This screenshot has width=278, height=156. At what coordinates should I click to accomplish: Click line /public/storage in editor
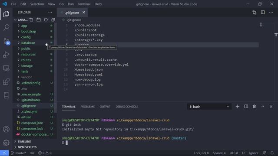[x=89, y=35]
